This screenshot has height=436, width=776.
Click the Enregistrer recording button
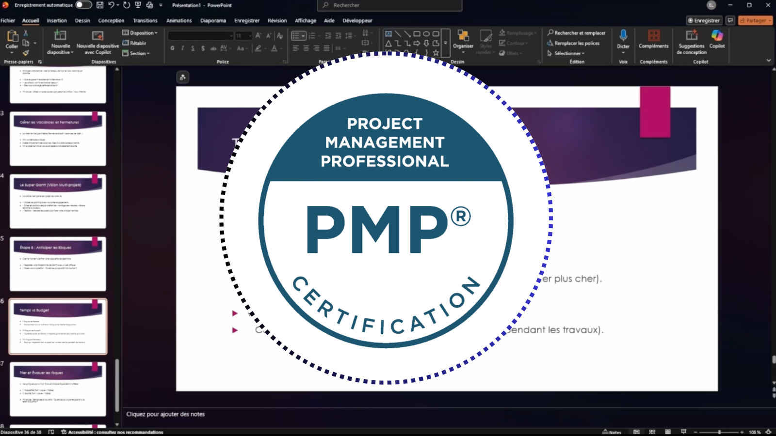pyautogui.click(x=704, y=20)
